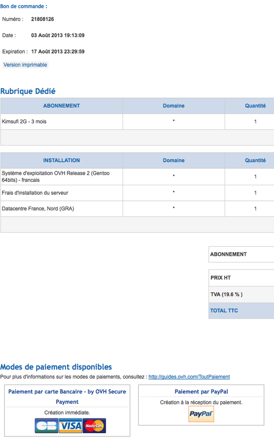Pay with the PayPal button

201,414
